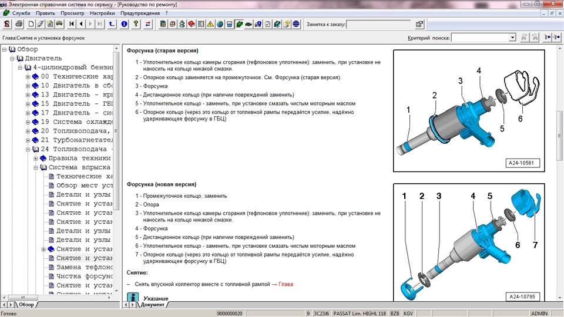Click the old injector illustration A24-10561
564x317 pixels.
coord(469,111)
